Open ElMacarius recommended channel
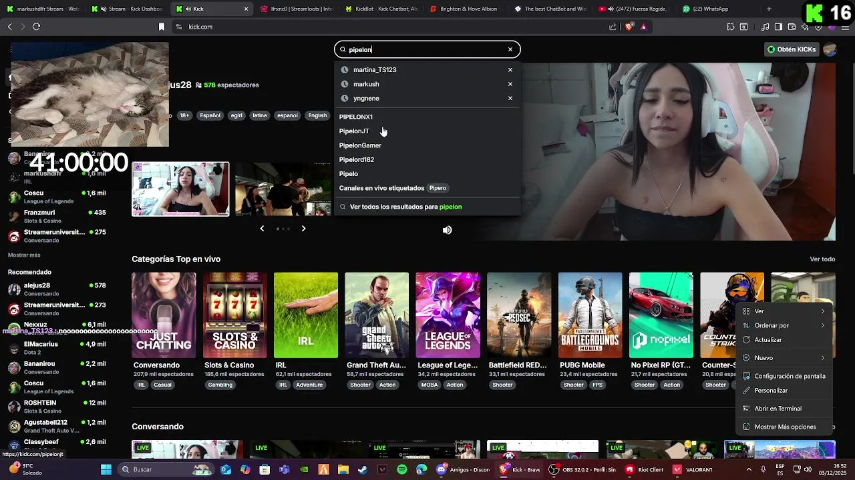 click(x=57, y=347)
